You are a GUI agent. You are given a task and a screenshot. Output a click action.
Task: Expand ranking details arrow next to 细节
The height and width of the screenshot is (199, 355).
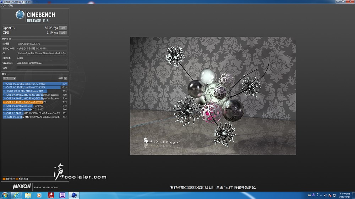(66, 78)
